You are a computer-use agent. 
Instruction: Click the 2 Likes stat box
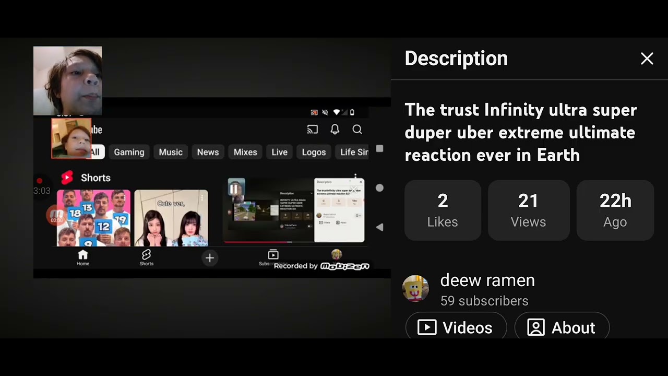tap(443, 210)
